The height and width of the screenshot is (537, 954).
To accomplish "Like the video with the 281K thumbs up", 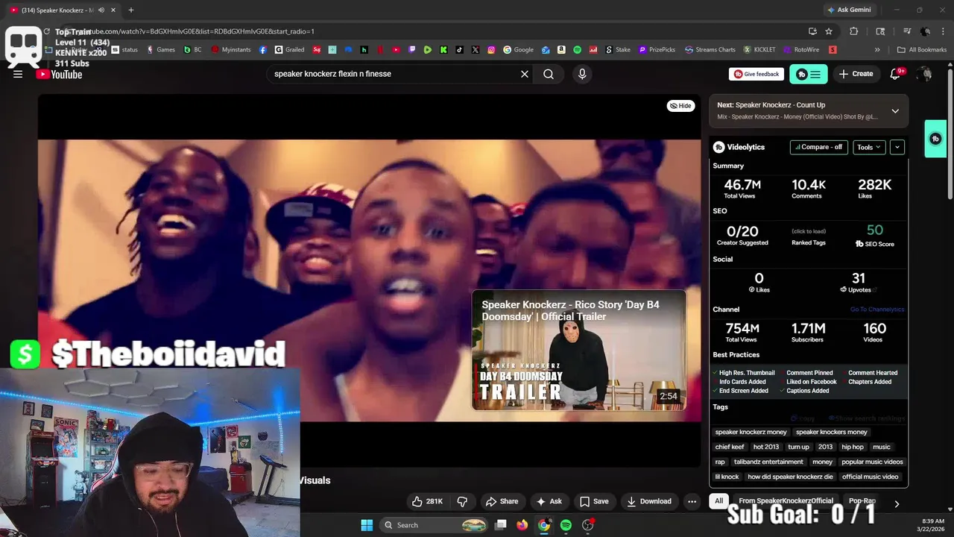I will point(427,501).
